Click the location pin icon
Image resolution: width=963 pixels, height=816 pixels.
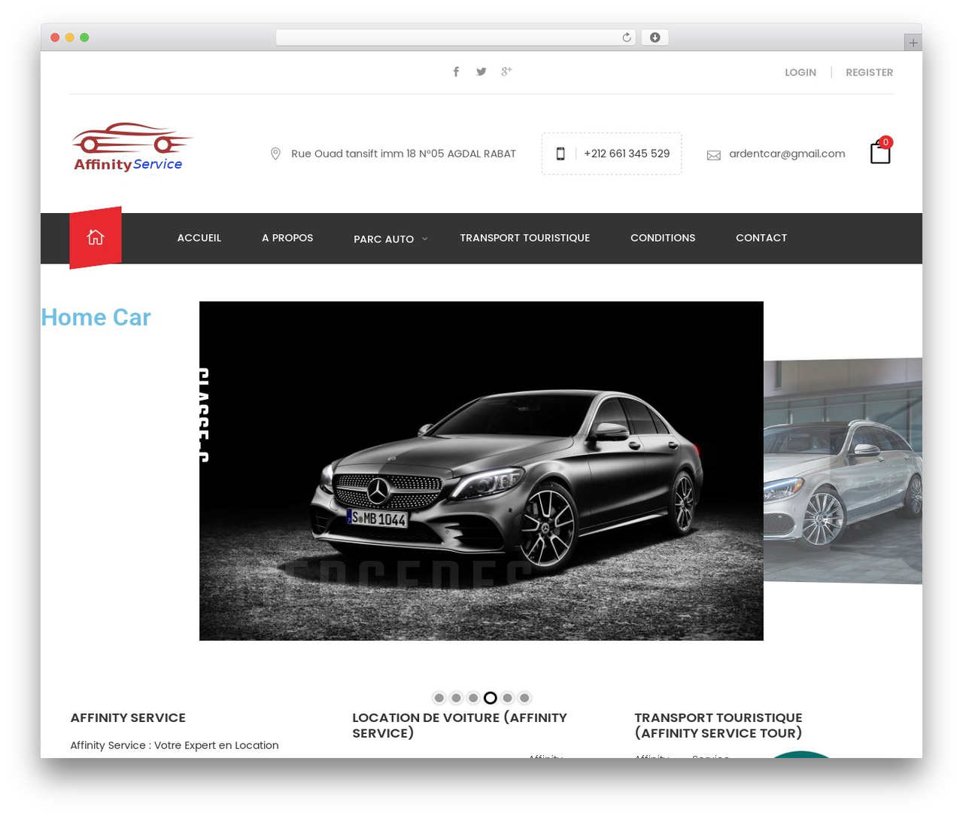pos(275,154)
